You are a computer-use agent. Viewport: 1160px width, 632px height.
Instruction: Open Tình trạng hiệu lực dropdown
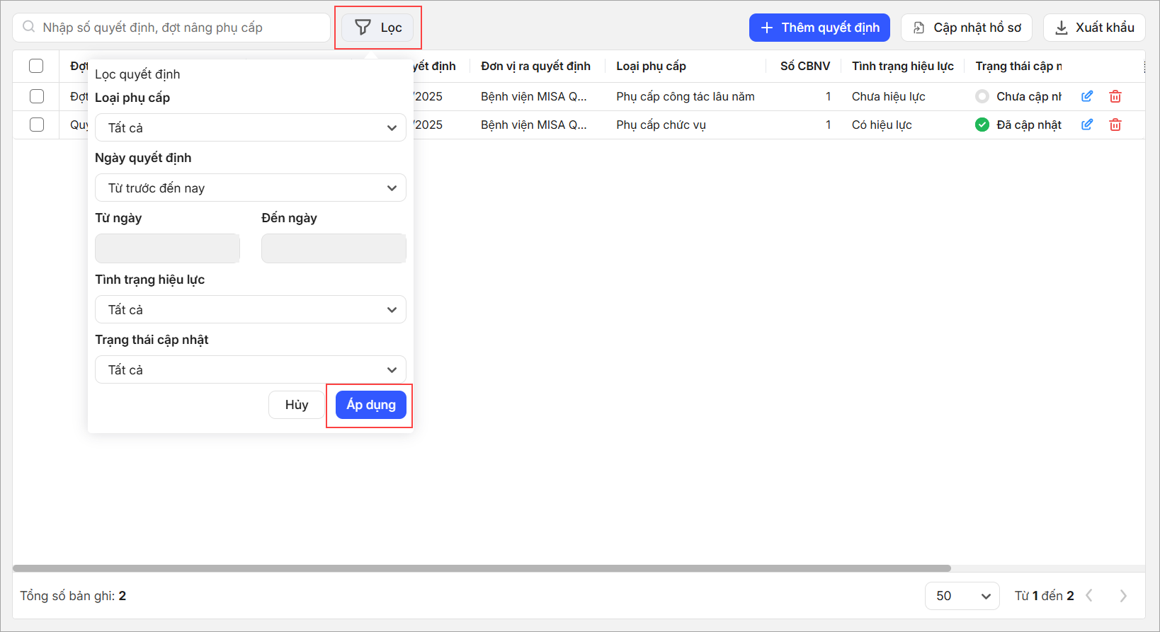pos(251,309)
